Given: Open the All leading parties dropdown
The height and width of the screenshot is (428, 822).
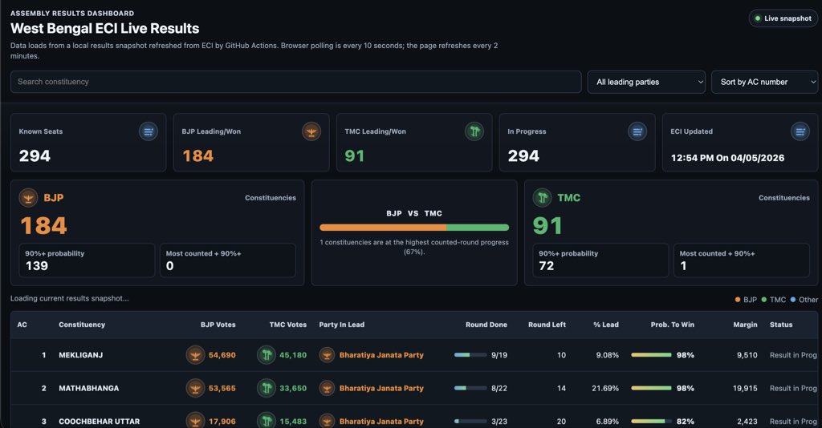Looking at the screenshot, I should click(x=646, y=82).
